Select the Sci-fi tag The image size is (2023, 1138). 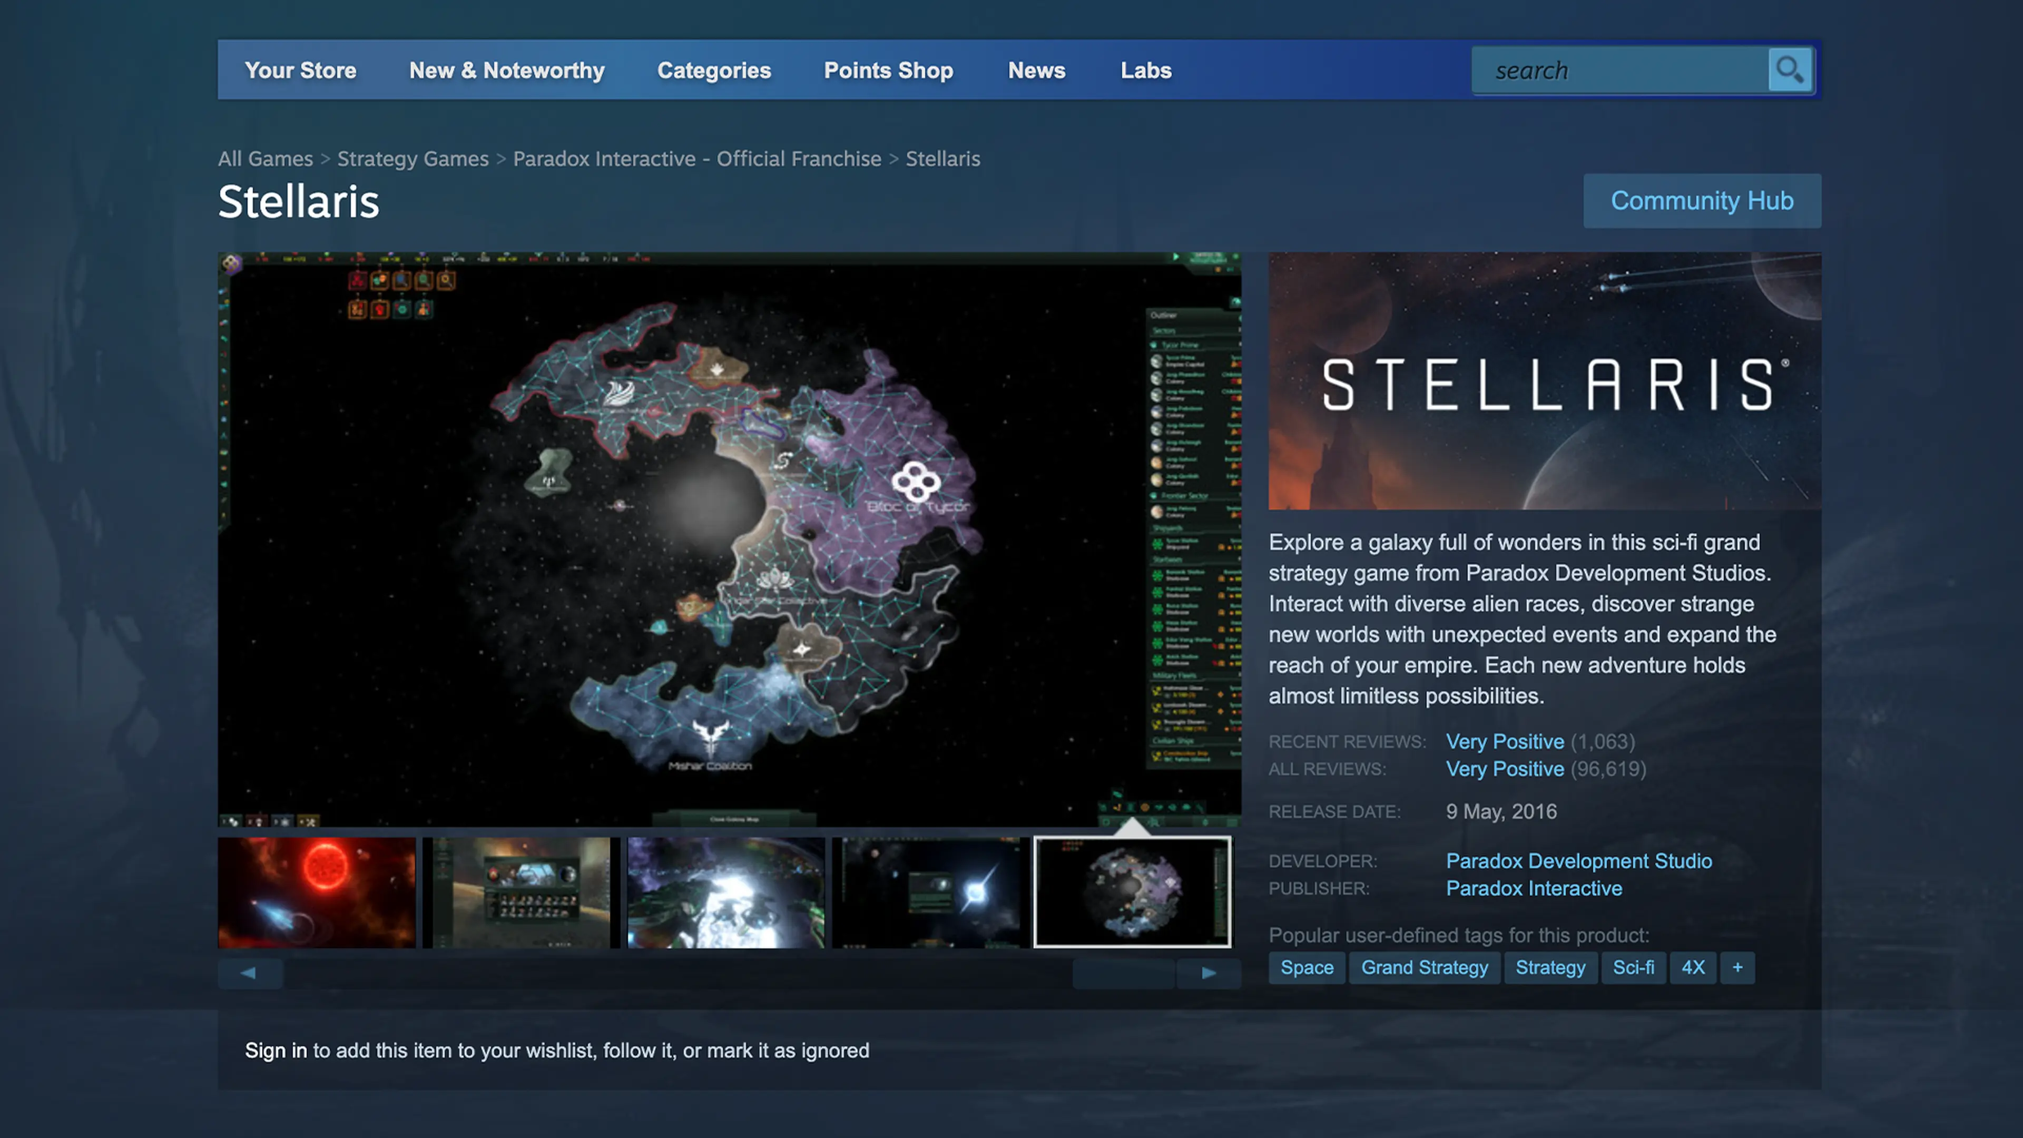pos(1634,968)
